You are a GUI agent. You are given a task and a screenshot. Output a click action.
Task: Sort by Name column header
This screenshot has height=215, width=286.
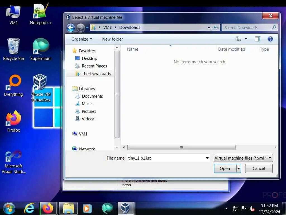tap(133, 49)
